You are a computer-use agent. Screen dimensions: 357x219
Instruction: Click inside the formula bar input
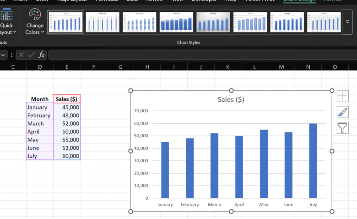(x=203, y=55)
